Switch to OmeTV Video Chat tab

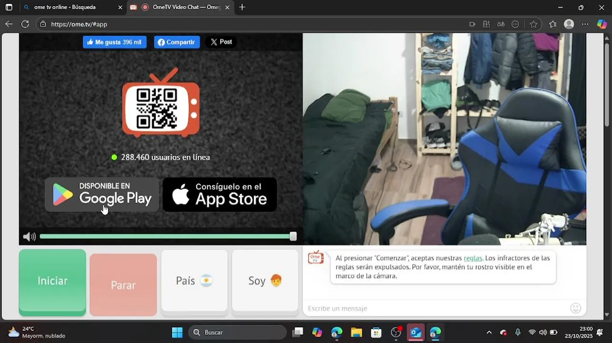(x=181, y=7)
